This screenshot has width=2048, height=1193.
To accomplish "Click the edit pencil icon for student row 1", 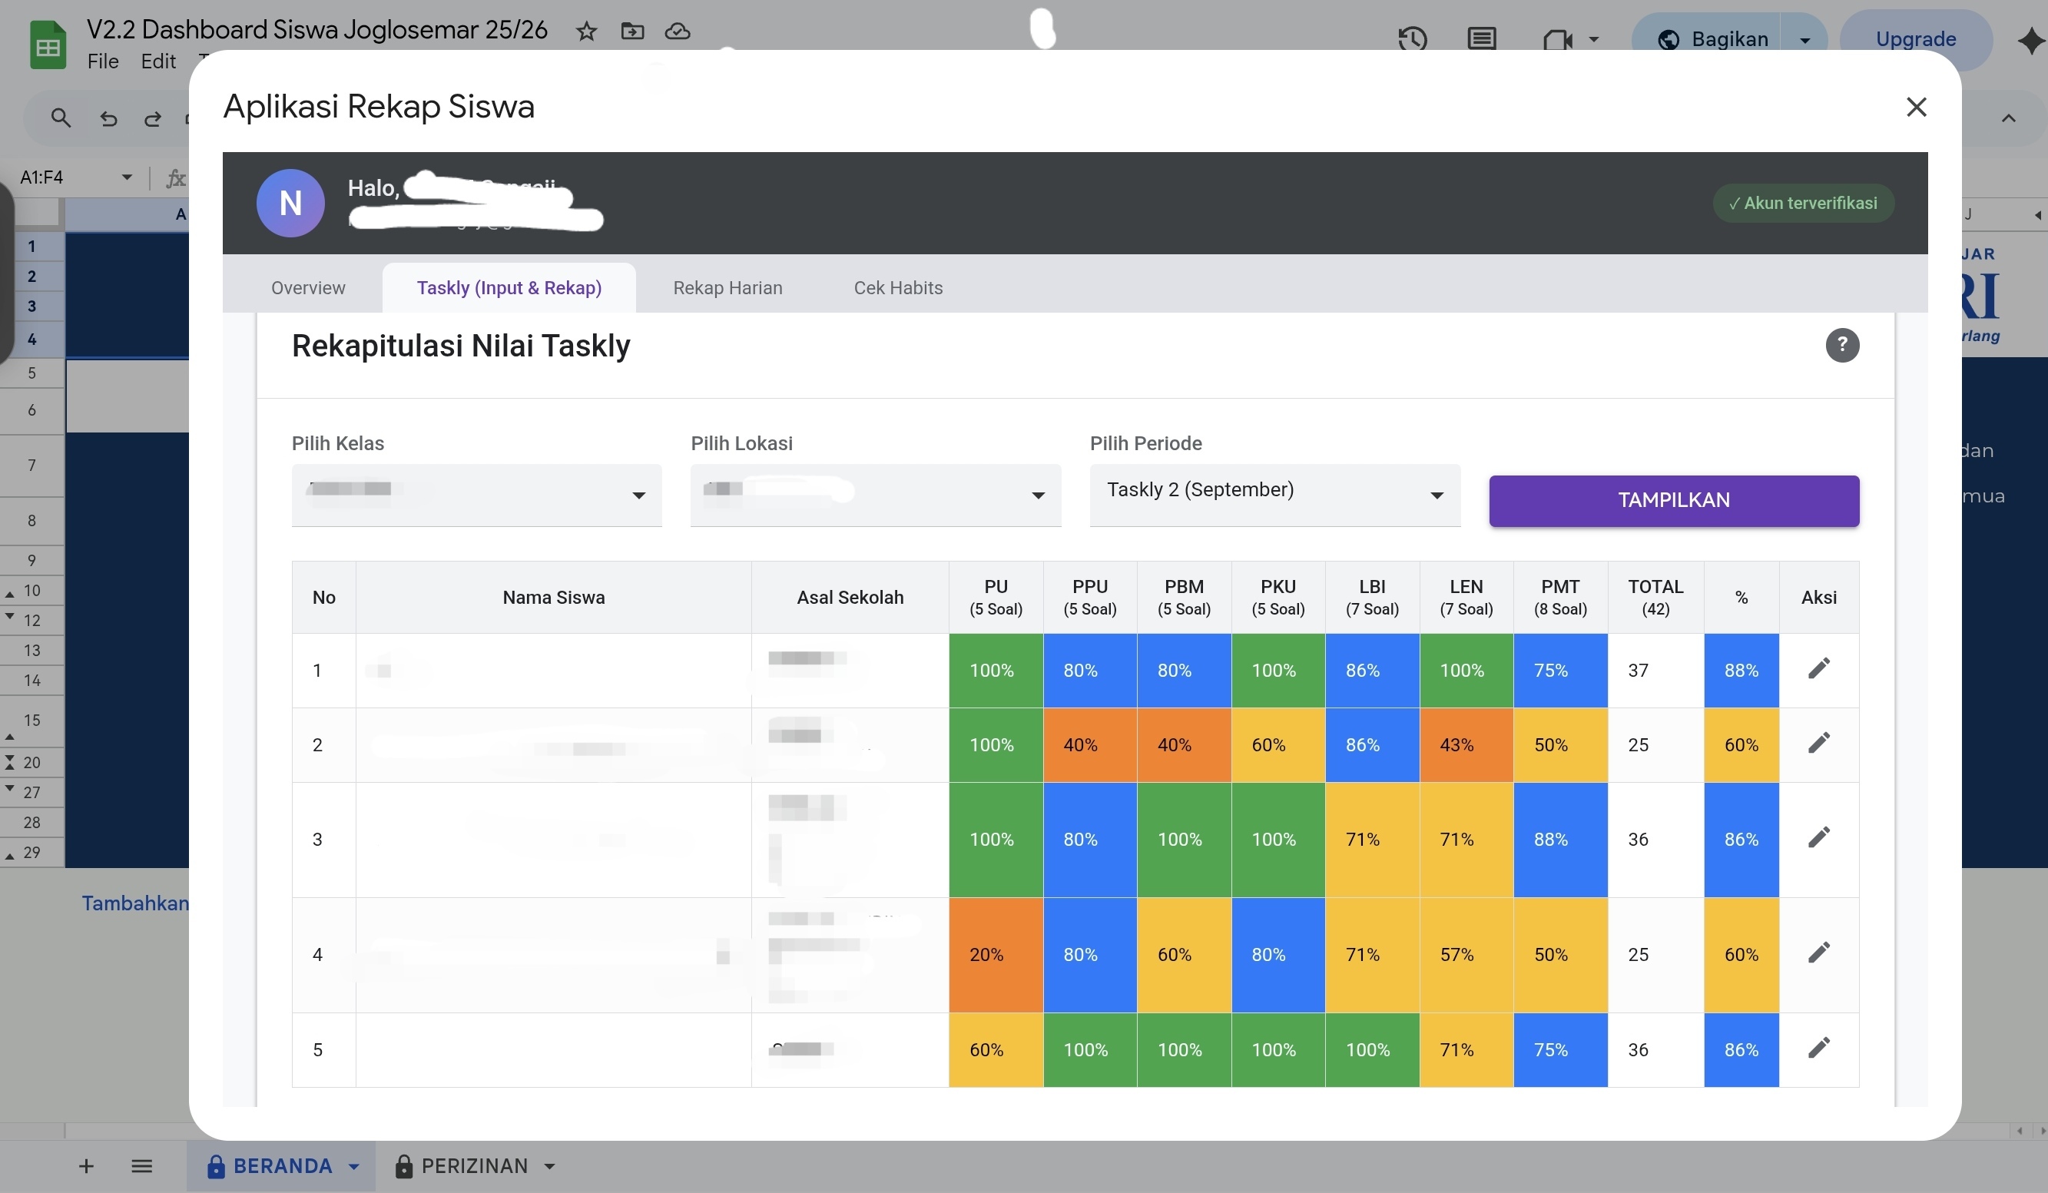I will (x=1819, y=668).
